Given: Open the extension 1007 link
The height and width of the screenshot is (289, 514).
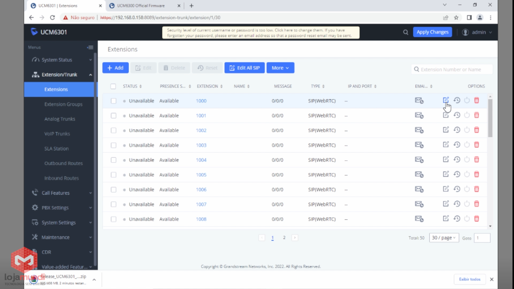Looking at the screenshot, I should tap(201, 204).
